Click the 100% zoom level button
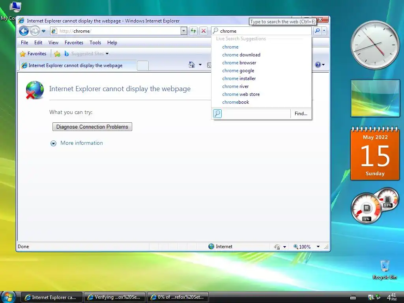Viewport: 404px width, 303px height. 302,247
